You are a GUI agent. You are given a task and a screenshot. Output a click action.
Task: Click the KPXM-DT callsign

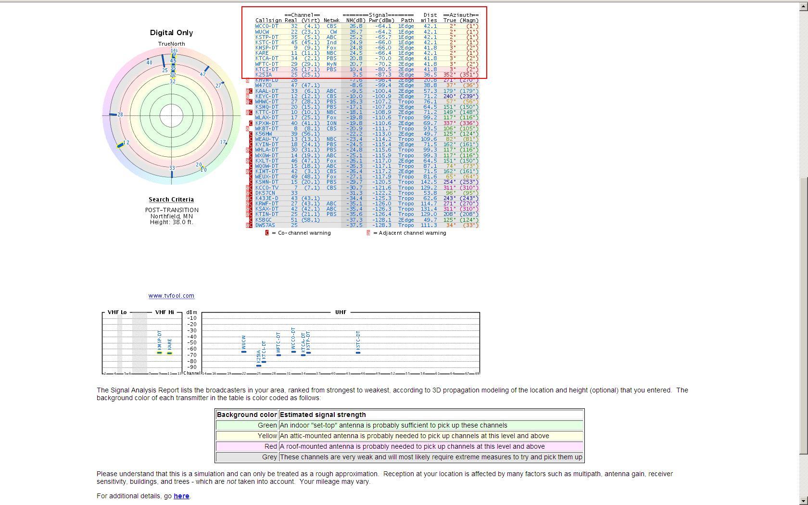(x=267, y=123)
